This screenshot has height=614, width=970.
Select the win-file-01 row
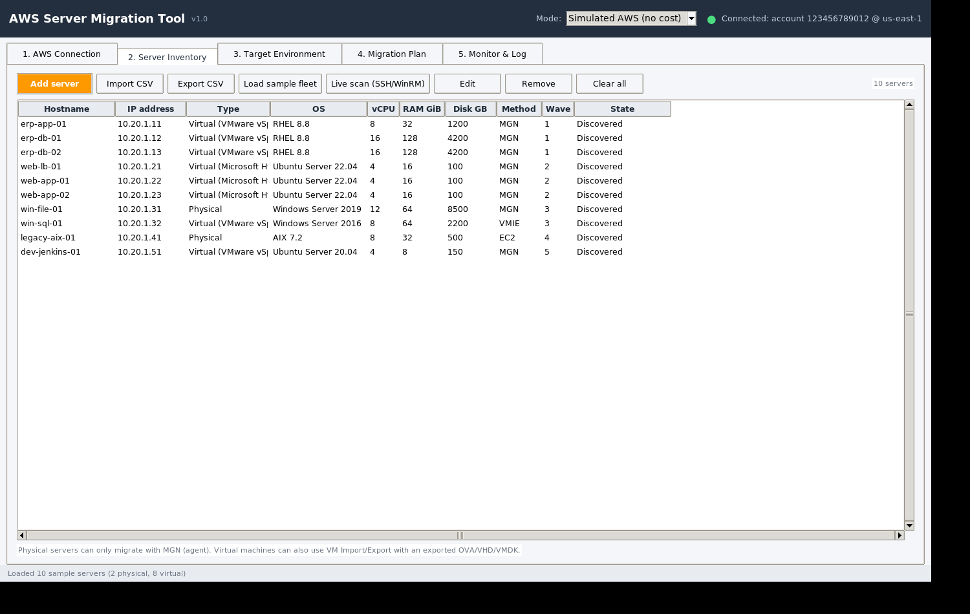click(344, 209)
